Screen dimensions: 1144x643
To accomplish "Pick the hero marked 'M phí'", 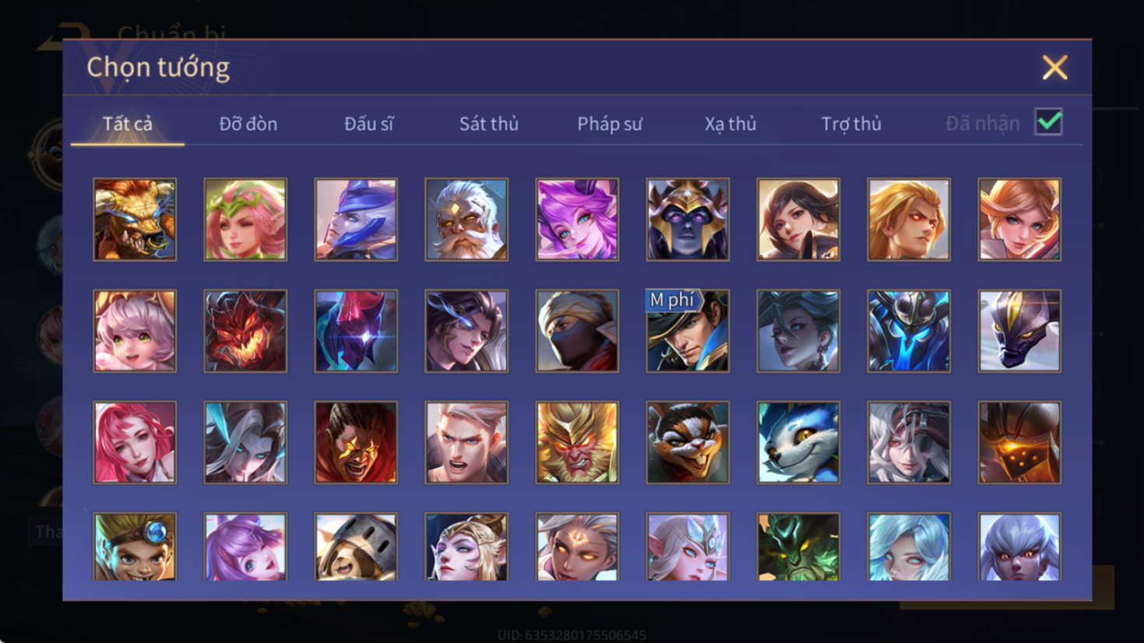I will [688, 331].
